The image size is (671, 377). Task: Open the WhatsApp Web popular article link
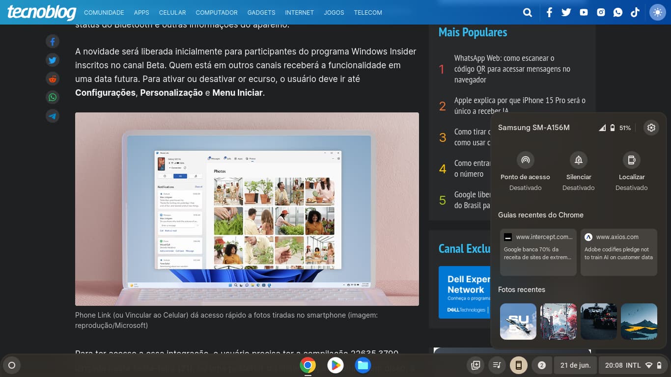[512, 69]
